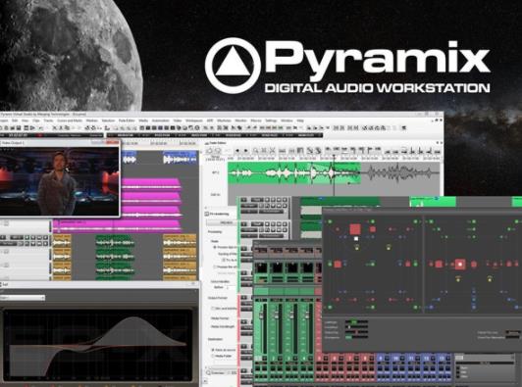Screen dimensions: 522x387
Task: Close the Video Output window
Action: click(114, 143)
